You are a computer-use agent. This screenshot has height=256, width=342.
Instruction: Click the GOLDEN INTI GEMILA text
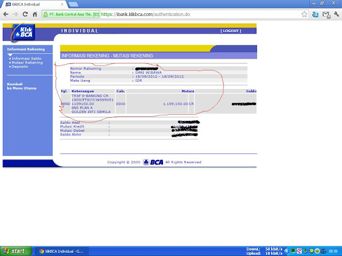[x=91, y=112]
